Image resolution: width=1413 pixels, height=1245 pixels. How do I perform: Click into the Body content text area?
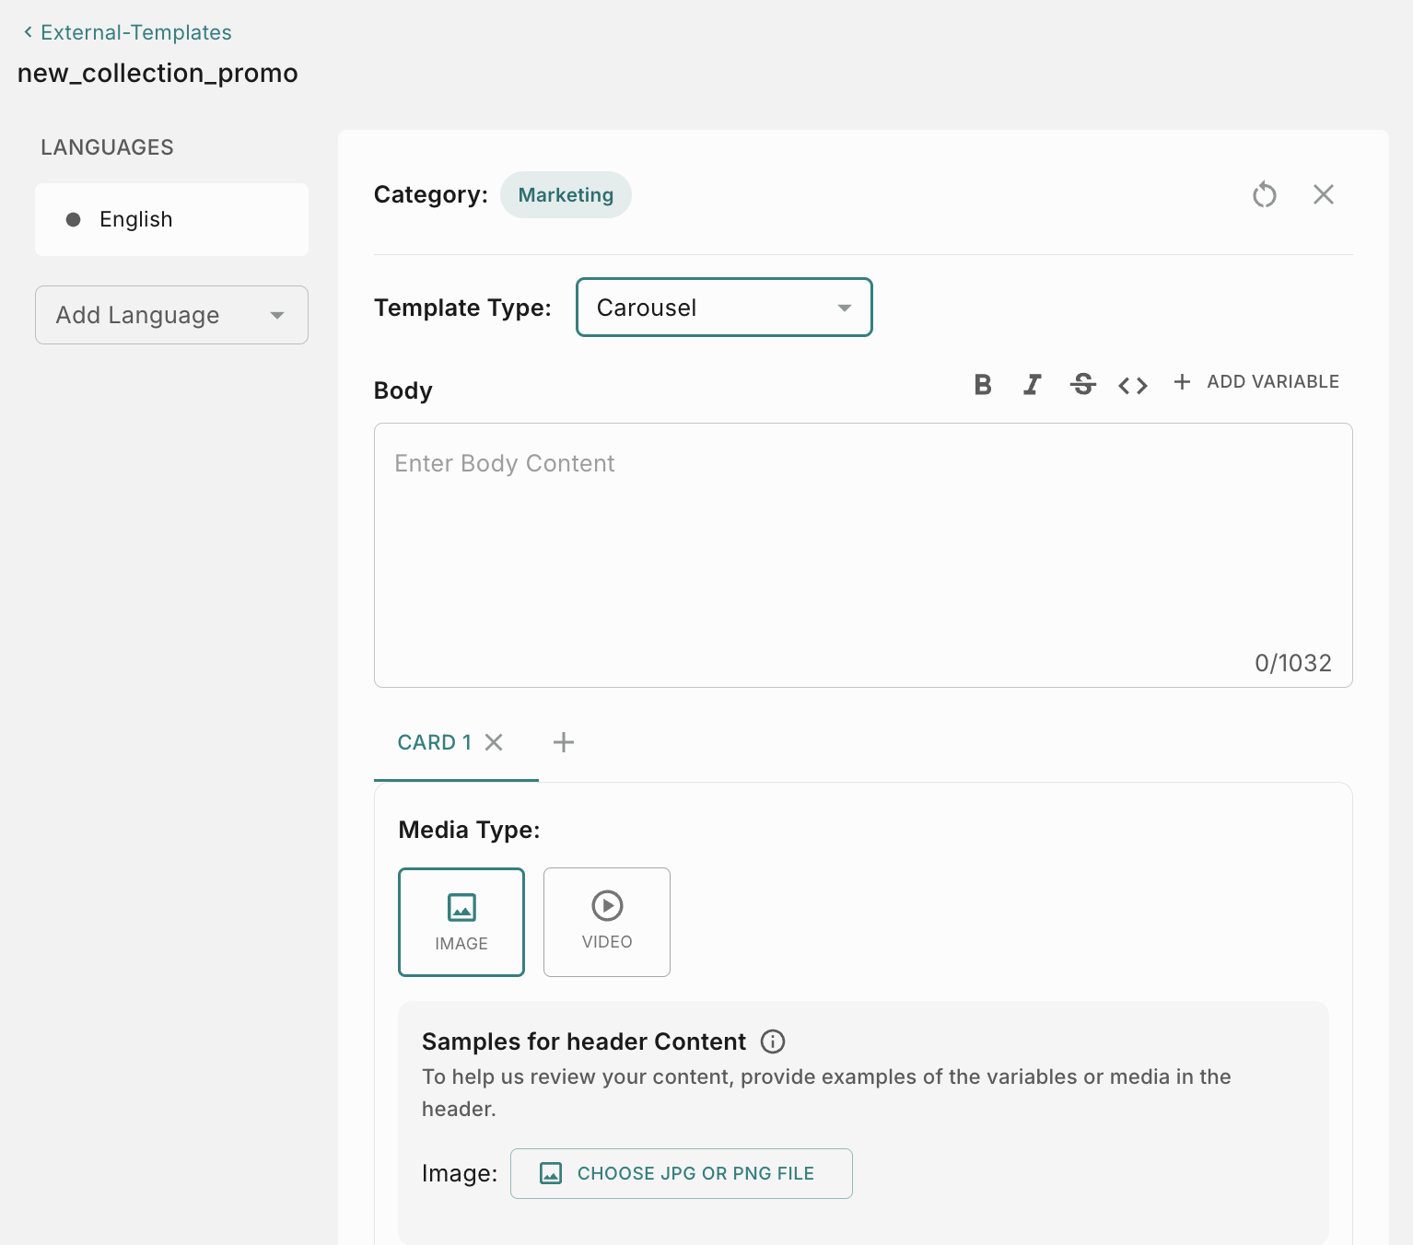point(862,554)
